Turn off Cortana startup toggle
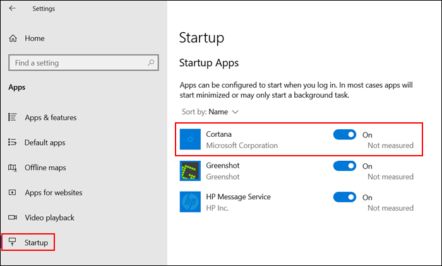442x266 pixels. [345, 134]
